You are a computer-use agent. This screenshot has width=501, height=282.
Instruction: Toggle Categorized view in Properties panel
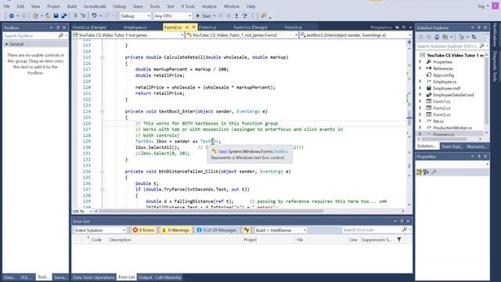[420, 172]
